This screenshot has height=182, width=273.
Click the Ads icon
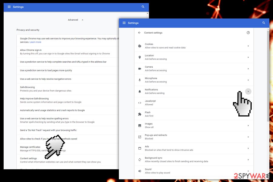[140, 148]
